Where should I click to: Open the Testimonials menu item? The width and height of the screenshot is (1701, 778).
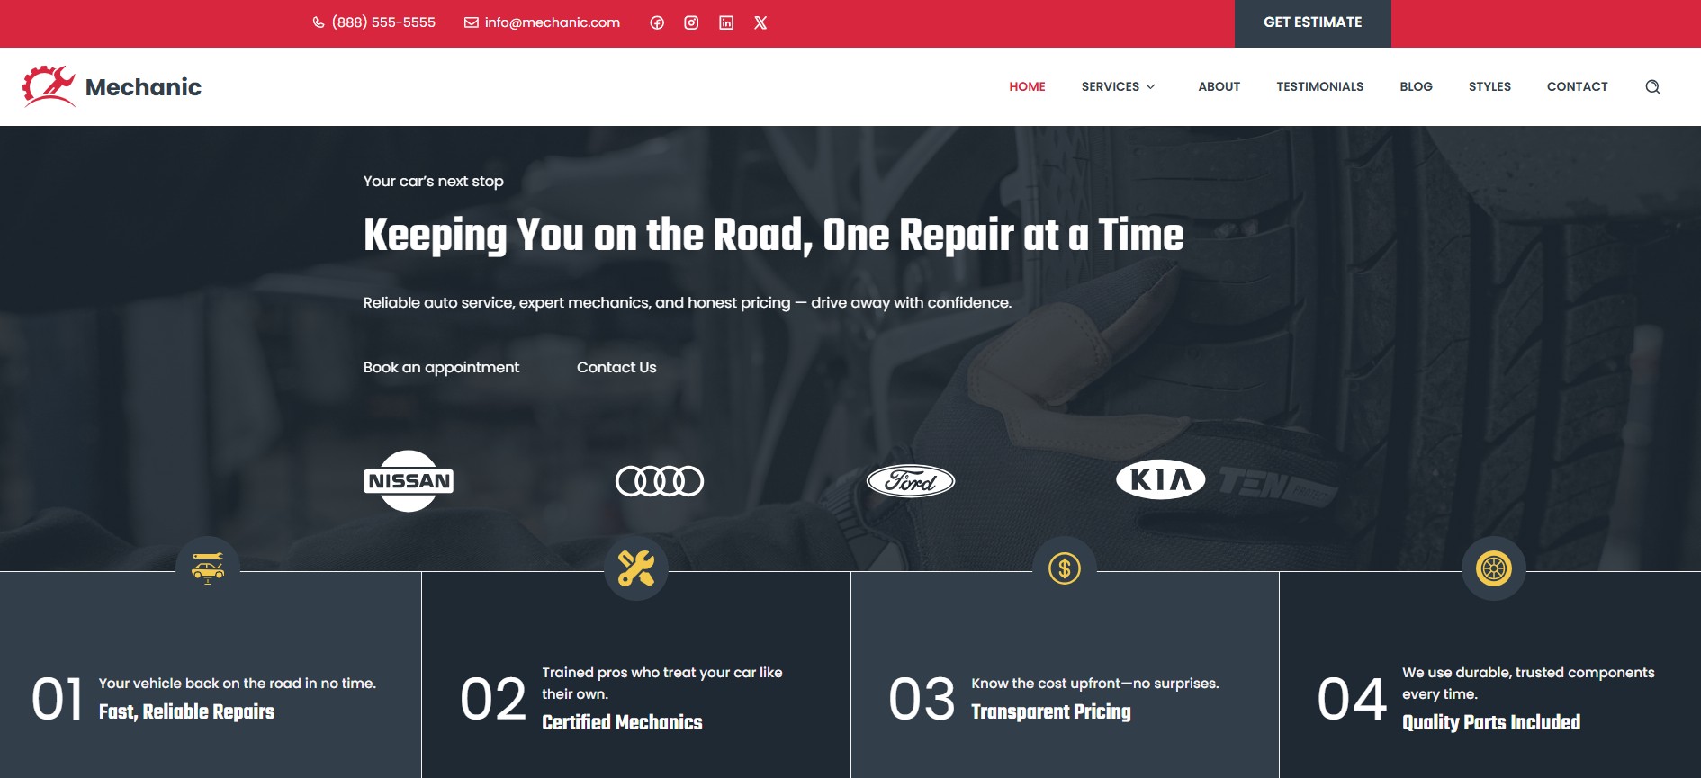(1319, 87)
